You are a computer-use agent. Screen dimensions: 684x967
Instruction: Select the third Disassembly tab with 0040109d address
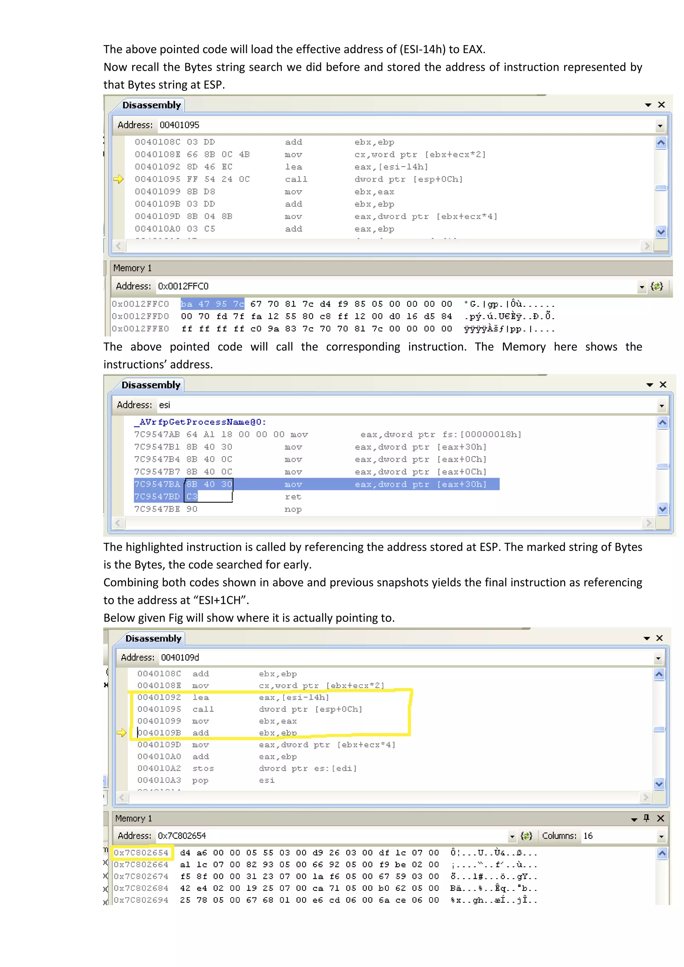tap(153, 638)
